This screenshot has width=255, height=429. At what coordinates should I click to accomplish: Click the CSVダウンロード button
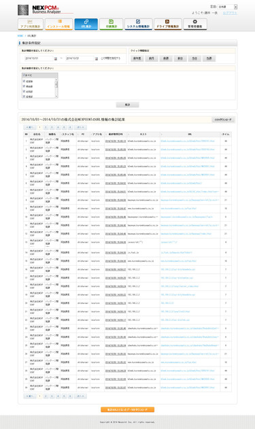click(223, 120)
